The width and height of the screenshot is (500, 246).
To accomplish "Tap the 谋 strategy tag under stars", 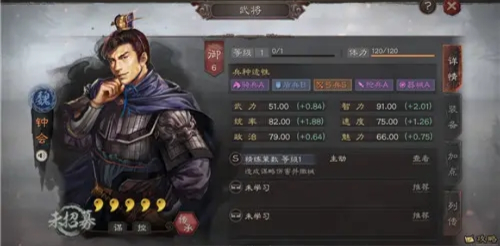I will (118, 227).
